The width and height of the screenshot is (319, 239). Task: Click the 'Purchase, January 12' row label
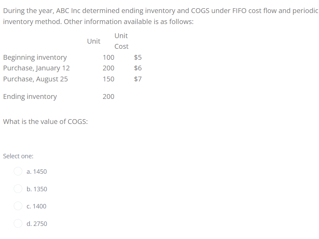(36, 68)
